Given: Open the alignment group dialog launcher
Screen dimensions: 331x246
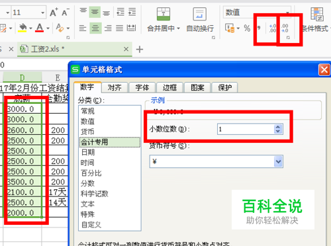Looking at the screenshot, I should (213, 38).
